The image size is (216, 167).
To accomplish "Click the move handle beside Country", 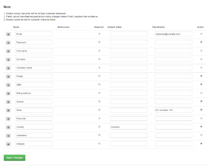I will (x=8, y=127).
